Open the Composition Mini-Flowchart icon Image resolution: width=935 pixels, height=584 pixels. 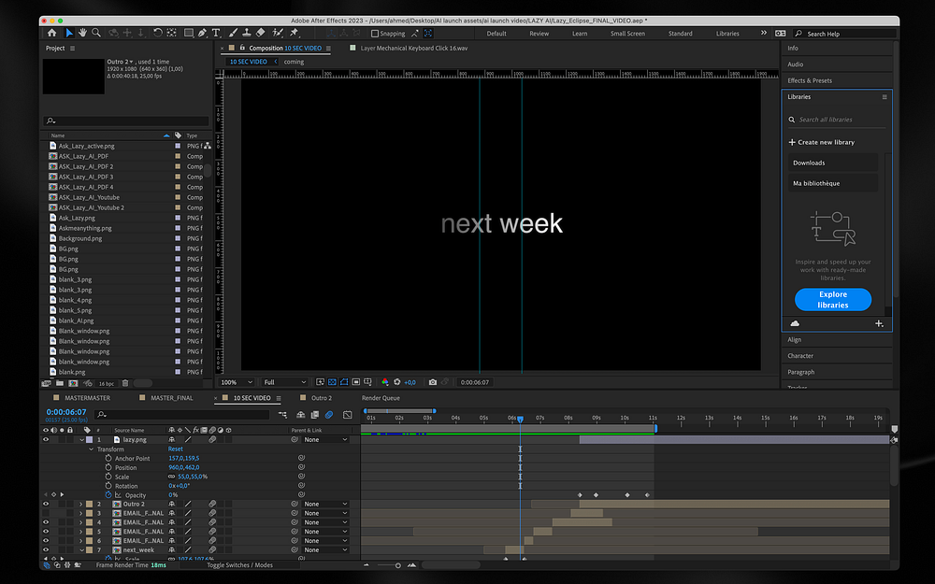282,415
